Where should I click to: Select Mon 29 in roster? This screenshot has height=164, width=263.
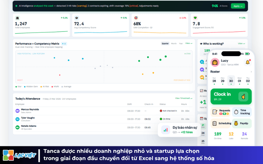223,81
